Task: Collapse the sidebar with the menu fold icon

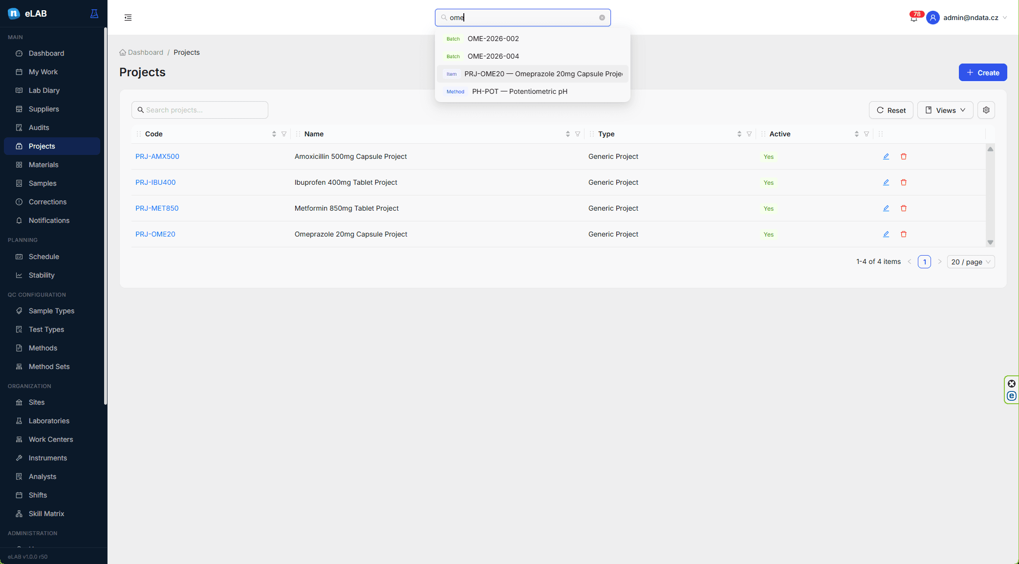Action: (x=128, y=18)
